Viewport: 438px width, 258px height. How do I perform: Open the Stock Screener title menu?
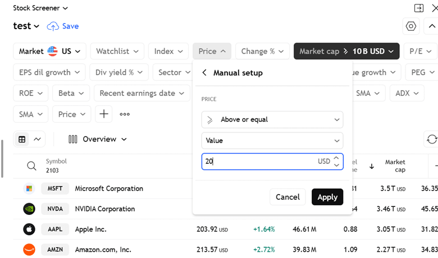[x=40, y=8]
